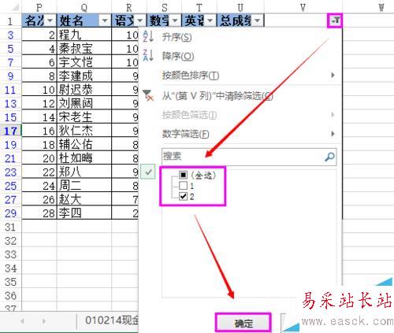This screenshot has height=333, width=394.
Task: Click the sheet tab scroll left arrow
Action: [22, 320]
